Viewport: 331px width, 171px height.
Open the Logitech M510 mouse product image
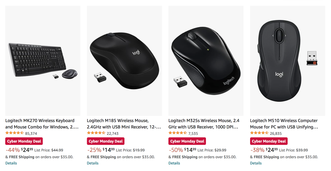(287, 61)
